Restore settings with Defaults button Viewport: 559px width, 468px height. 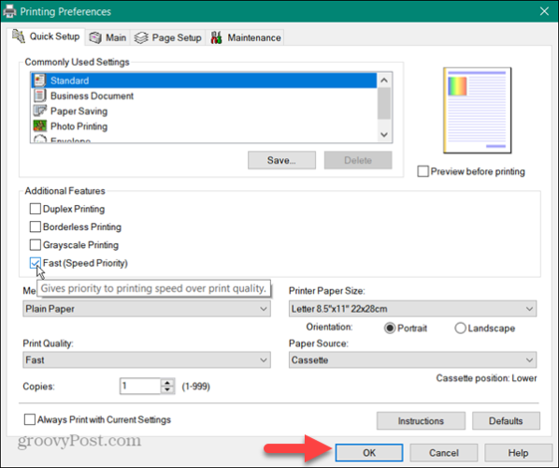(506, 421)
